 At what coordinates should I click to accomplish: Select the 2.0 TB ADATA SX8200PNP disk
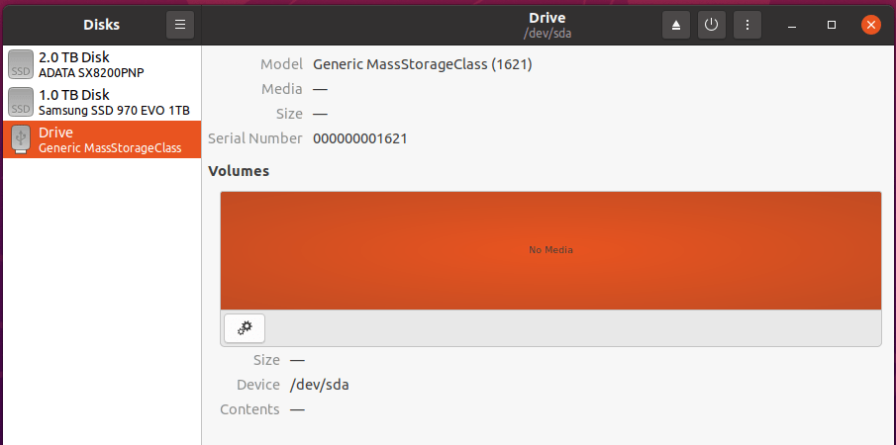point(102,64)
